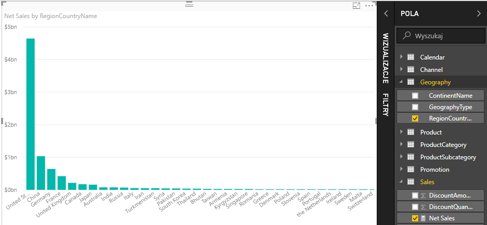
Task: Click the Poland axis label
Action: (282, 198)
